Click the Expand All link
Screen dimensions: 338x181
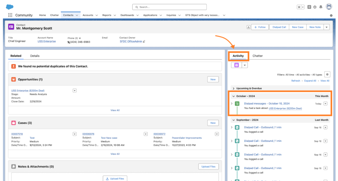tap(310, 81)
